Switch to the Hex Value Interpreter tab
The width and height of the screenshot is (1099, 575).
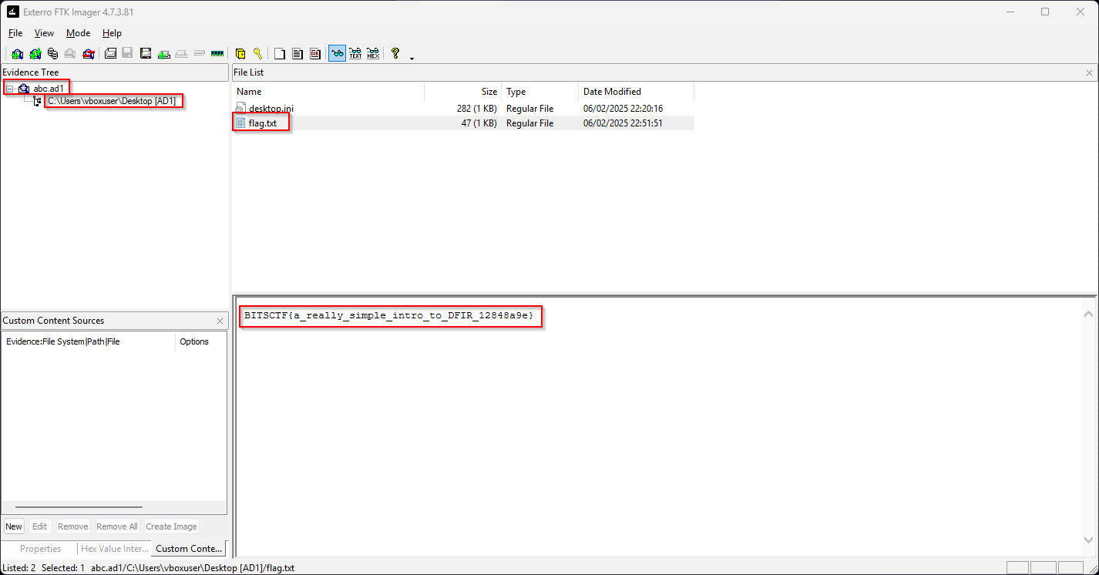(x=114, y=549)
